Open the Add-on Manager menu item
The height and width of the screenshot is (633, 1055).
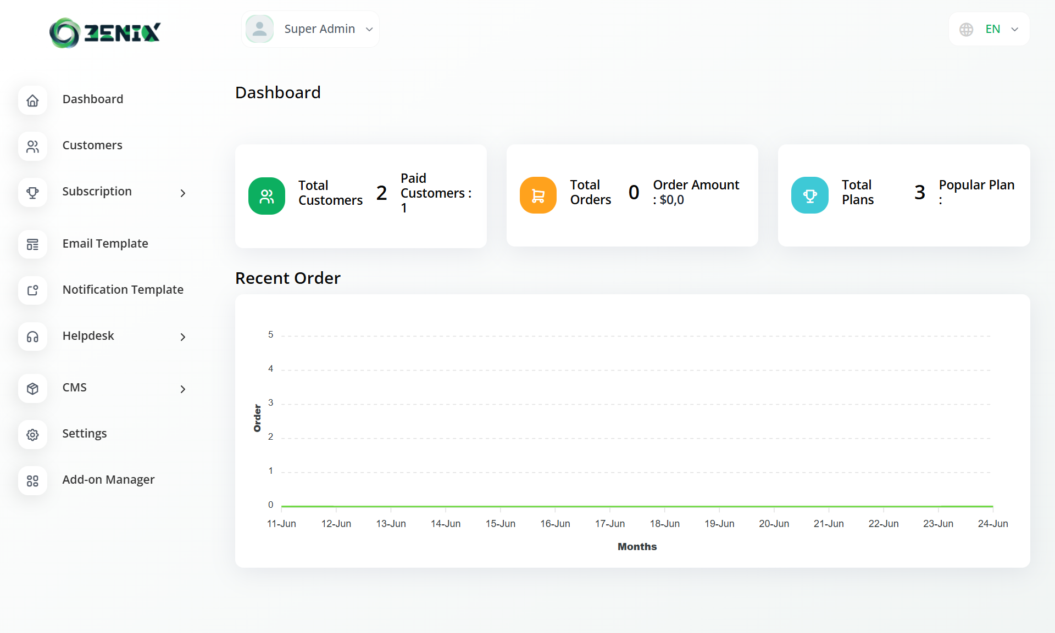point(108,480)
